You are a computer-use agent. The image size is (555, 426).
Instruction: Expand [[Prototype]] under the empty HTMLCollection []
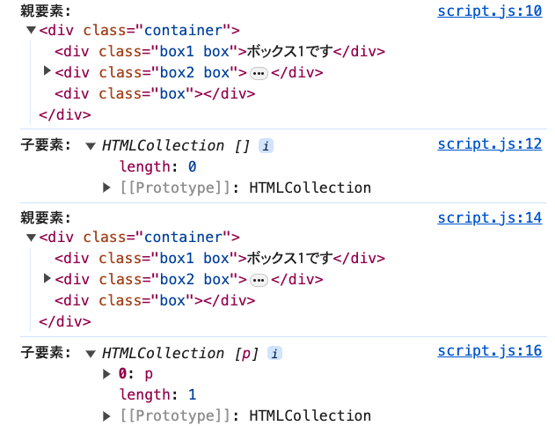tap(107, 187)
